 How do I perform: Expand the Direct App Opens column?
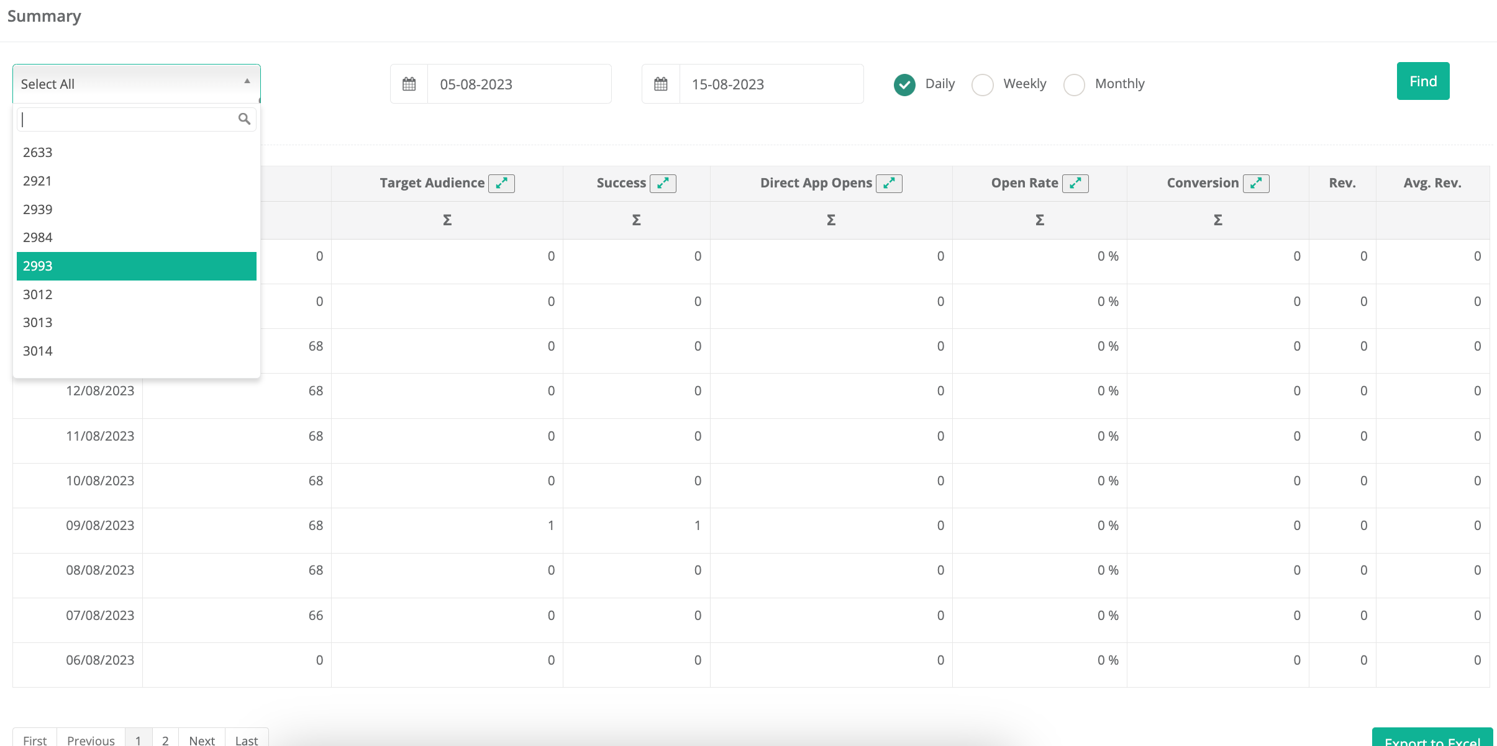coord(889,183)
